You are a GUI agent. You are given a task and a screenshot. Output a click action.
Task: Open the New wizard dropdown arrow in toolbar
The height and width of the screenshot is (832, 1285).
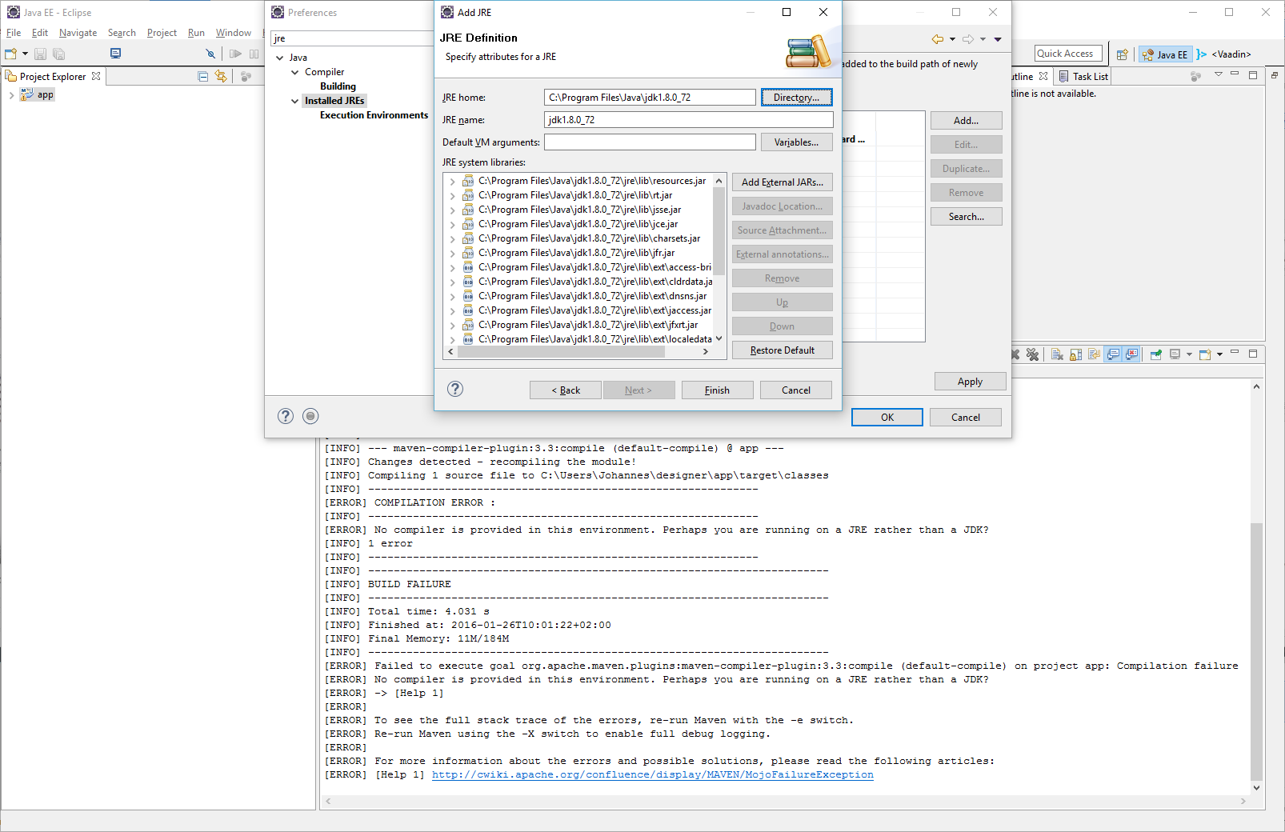(25, 54)
